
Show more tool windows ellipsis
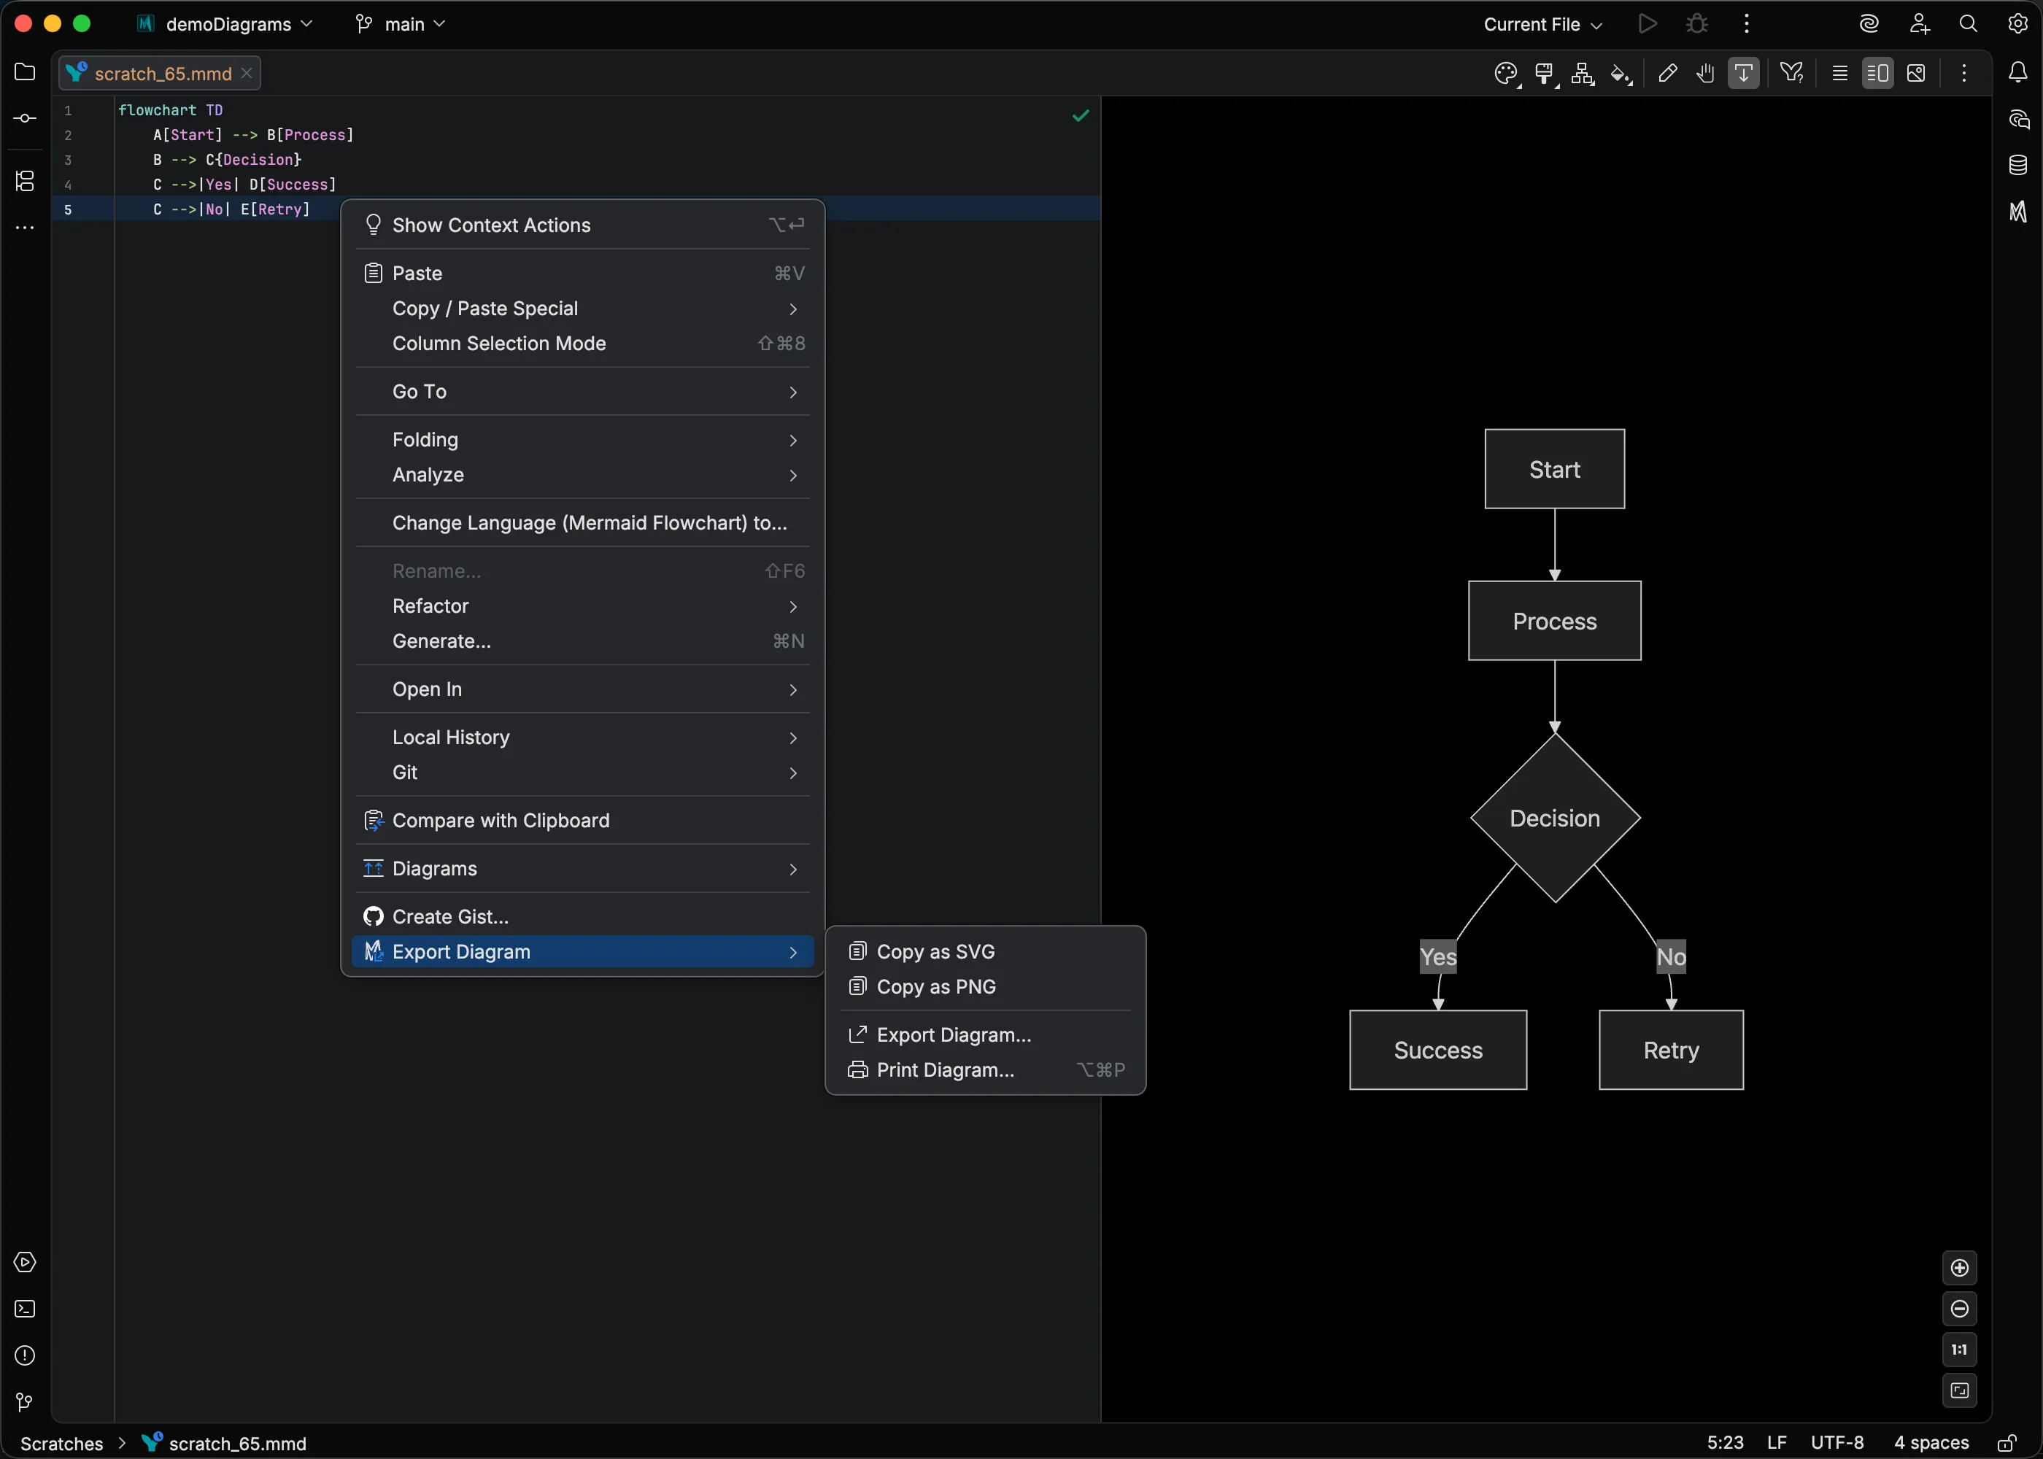(x=25, y=228)
